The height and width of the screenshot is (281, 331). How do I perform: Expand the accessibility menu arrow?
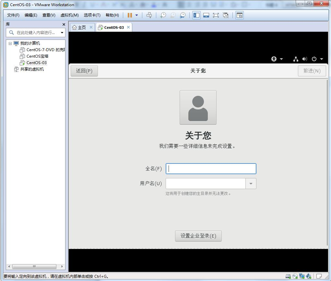coord(281,59)
